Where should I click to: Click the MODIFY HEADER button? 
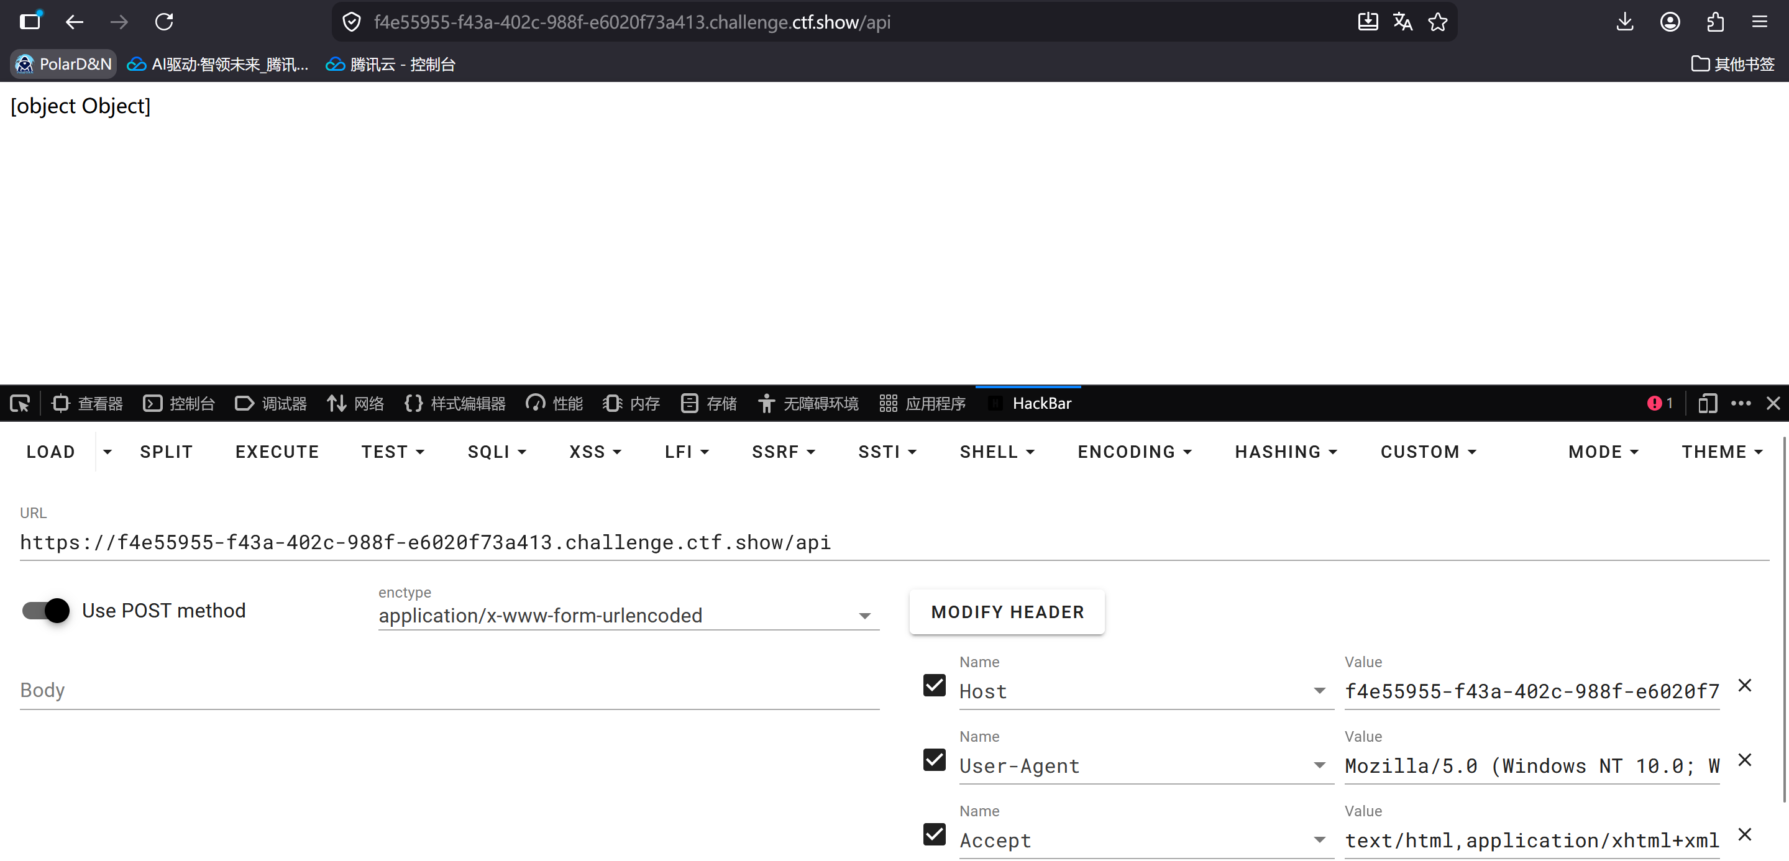click(1007, 612)
